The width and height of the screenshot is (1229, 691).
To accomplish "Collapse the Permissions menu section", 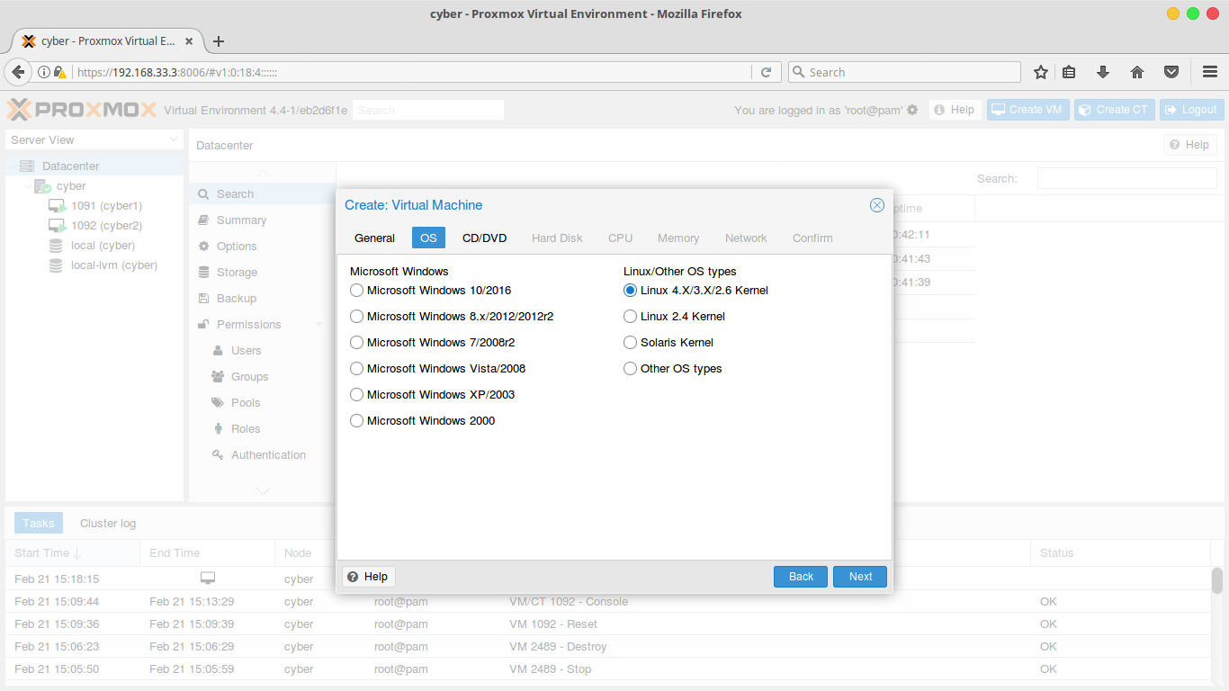I will tap(318, 325).
